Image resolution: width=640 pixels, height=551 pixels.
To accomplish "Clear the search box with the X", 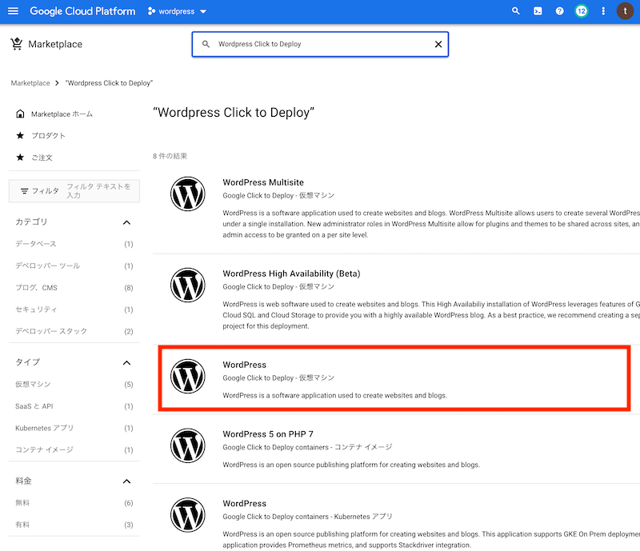I will [438, 44].
